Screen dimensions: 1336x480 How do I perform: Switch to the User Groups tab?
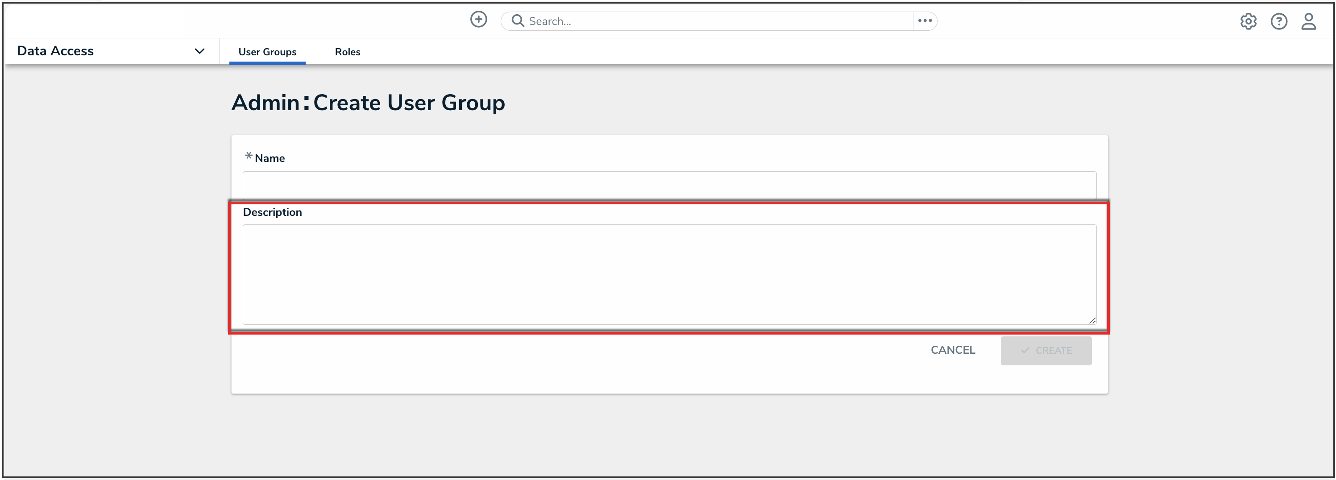point(267,52)
